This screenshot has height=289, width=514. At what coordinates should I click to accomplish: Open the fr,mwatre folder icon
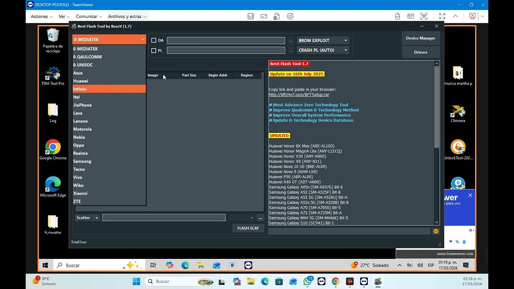click(53, 225)
